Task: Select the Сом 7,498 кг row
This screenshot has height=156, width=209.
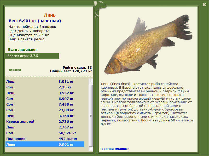Action: point(45,104)
